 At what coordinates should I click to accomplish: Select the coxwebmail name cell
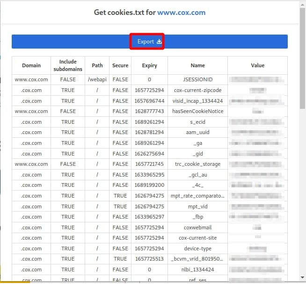coord(198,227)
